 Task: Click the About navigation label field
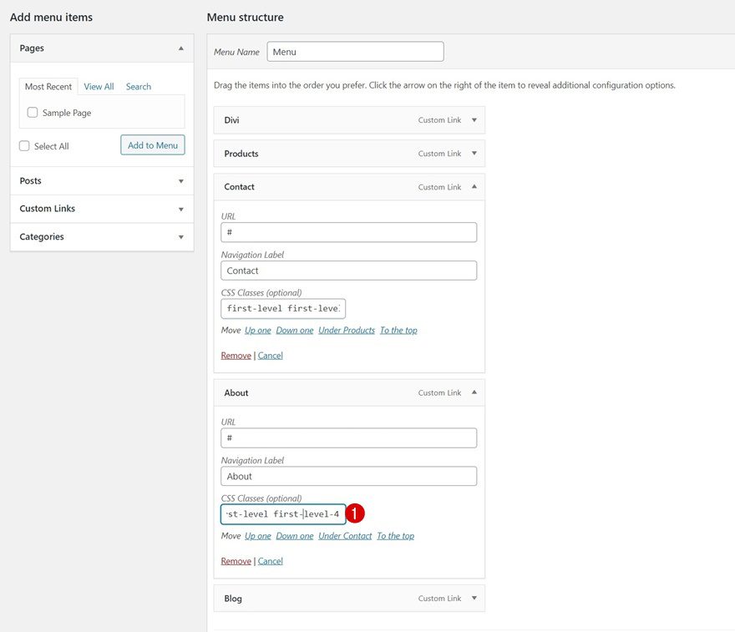[348, 476]
